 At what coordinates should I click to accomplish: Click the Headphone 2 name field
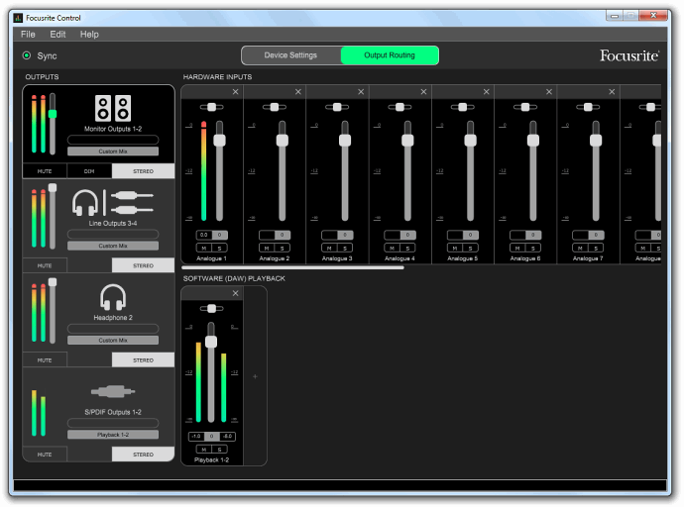point(113,329)
